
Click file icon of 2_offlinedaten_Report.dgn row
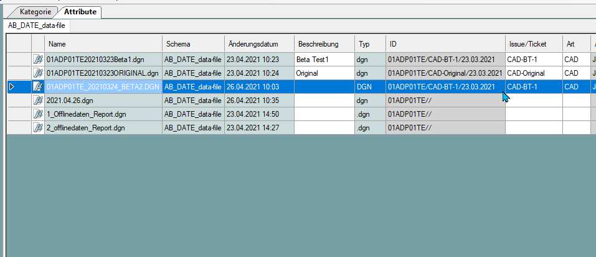point(38,128)
